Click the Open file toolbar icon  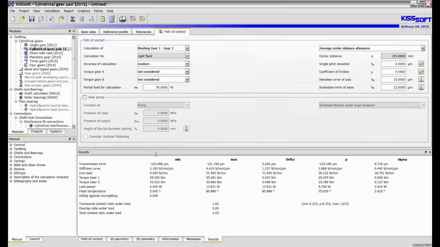(x=22, y=19)
